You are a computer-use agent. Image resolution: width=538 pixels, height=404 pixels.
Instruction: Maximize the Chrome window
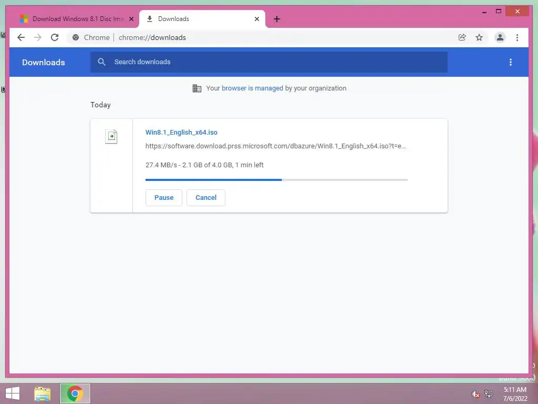coord(499,12)
